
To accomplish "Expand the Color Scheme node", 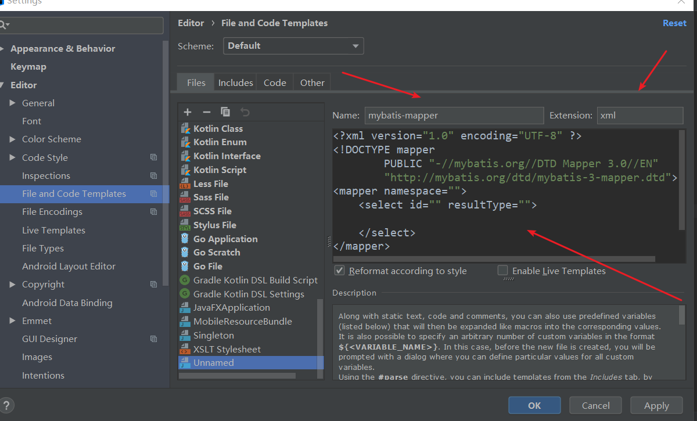I will click(13, 139).
